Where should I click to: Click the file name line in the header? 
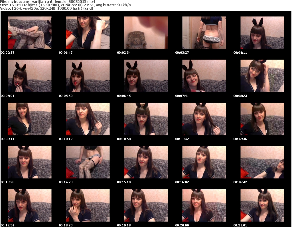tap(48, 2)
